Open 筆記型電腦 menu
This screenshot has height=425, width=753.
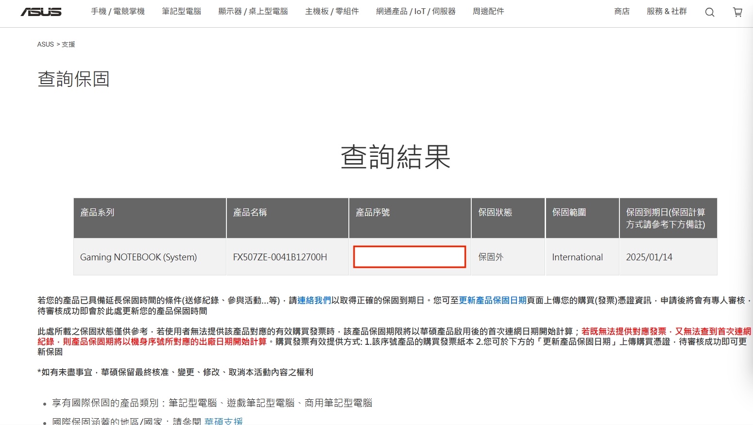(181, 11)
